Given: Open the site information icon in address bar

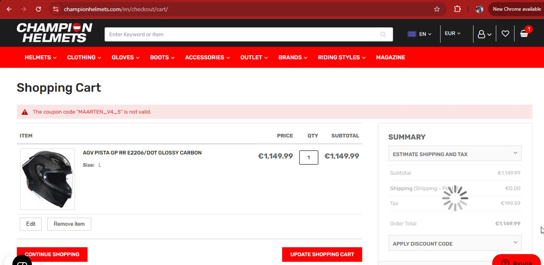Looking at the screenshot, I should (55, 9).
